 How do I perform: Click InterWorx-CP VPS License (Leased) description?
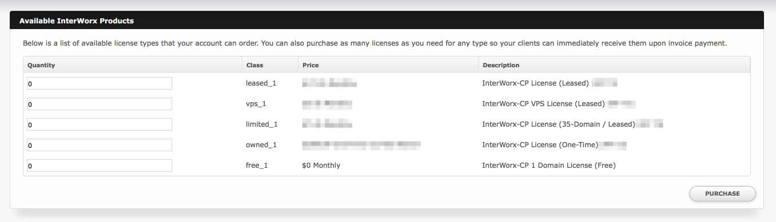pos(543,104)
